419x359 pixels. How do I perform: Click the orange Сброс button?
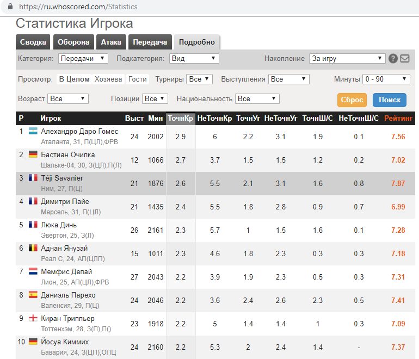(x=352, y=100)
